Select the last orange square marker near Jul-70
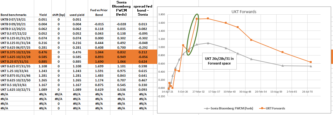333x115 pixels. pyautogui.click(x=311, y=62)
